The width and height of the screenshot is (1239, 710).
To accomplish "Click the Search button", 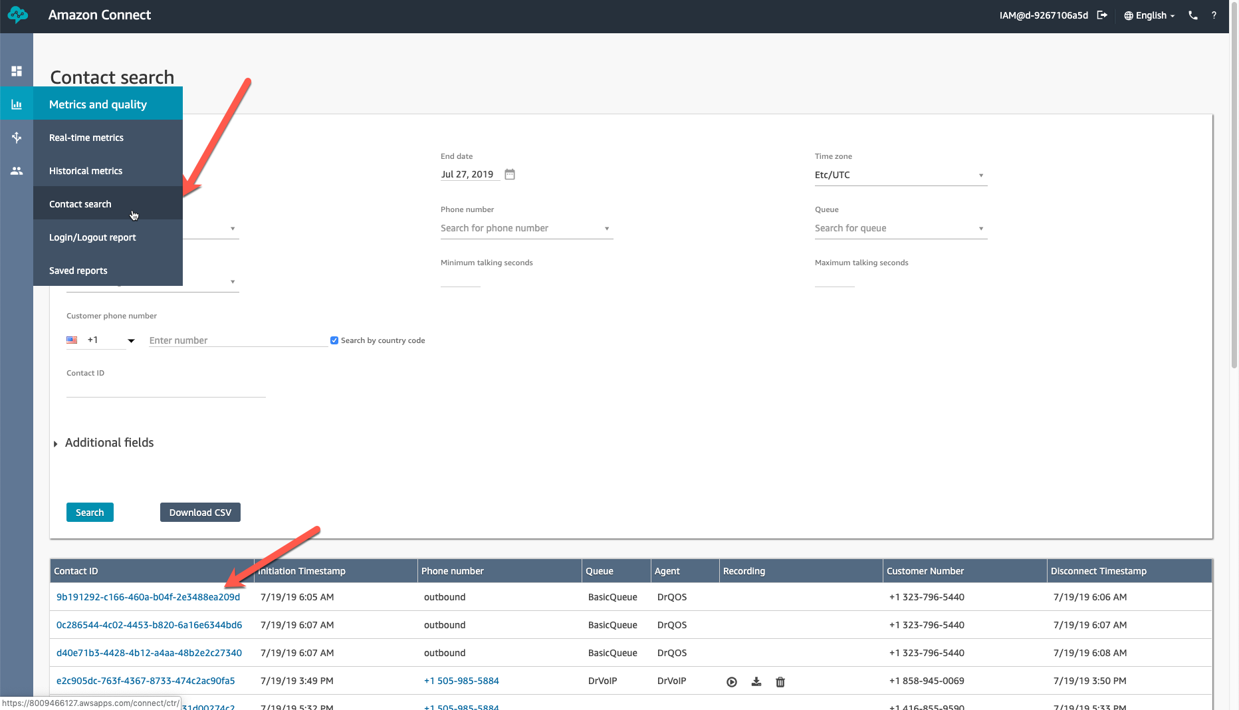I will click(90, 513).
